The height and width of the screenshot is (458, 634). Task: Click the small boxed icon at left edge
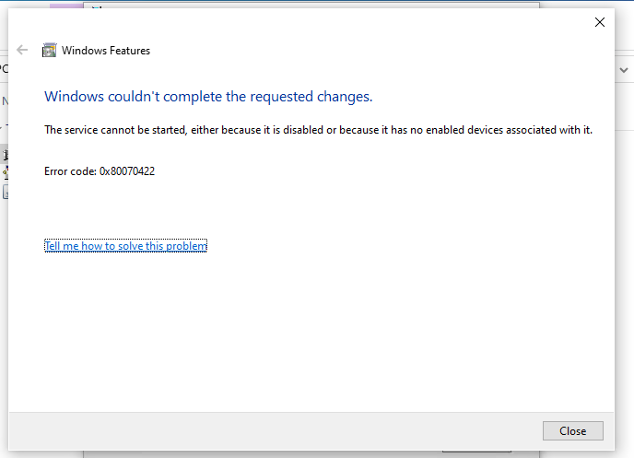point(4,193)
